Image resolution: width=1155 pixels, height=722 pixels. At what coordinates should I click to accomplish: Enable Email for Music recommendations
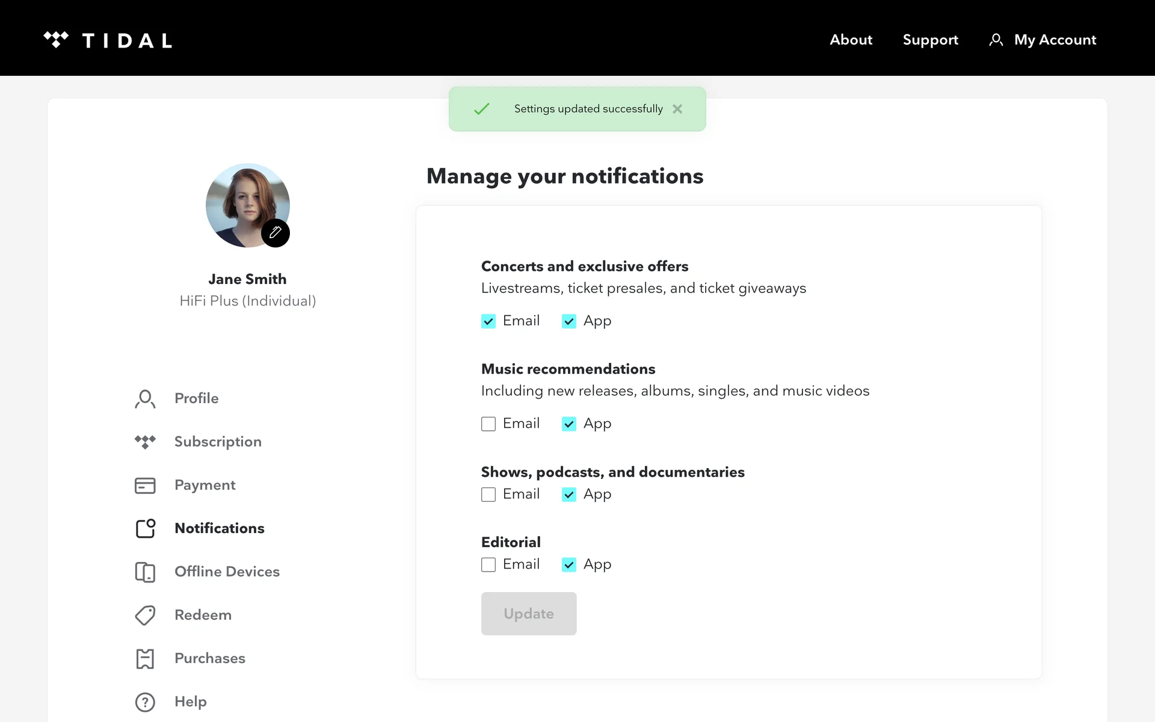[488, 424]
